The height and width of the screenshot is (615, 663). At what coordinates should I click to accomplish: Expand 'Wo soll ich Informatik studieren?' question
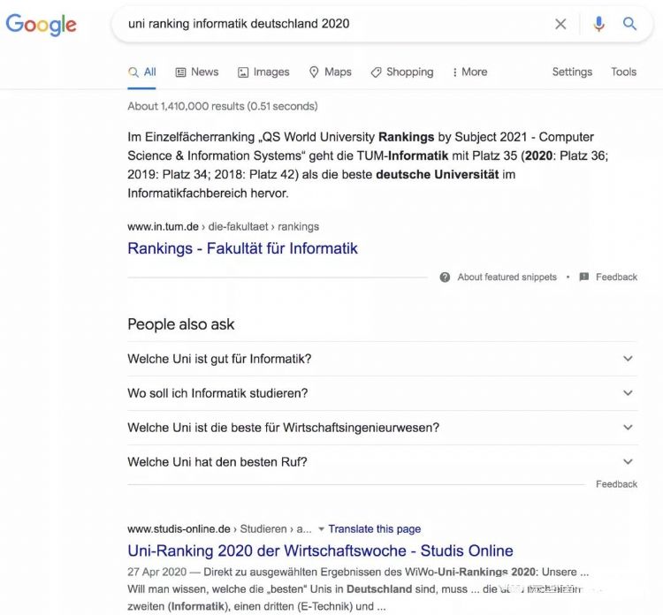[x=383, y=393]
